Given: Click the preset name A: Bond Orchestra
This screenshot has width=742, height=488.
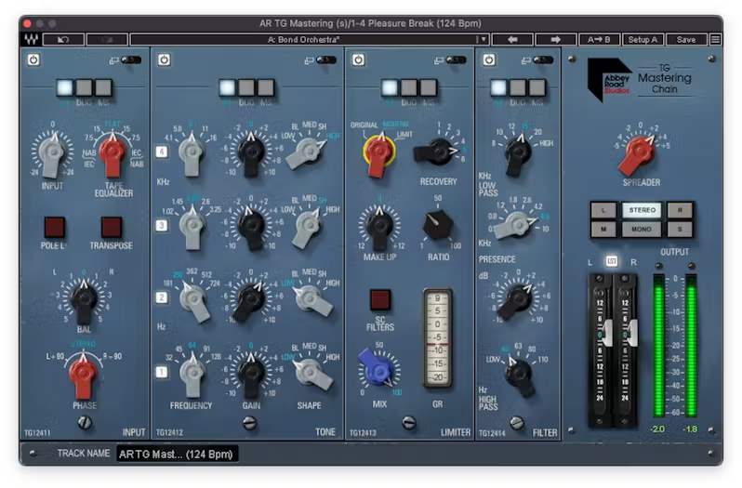Looking at the screenshot, I should pos(303,39).
